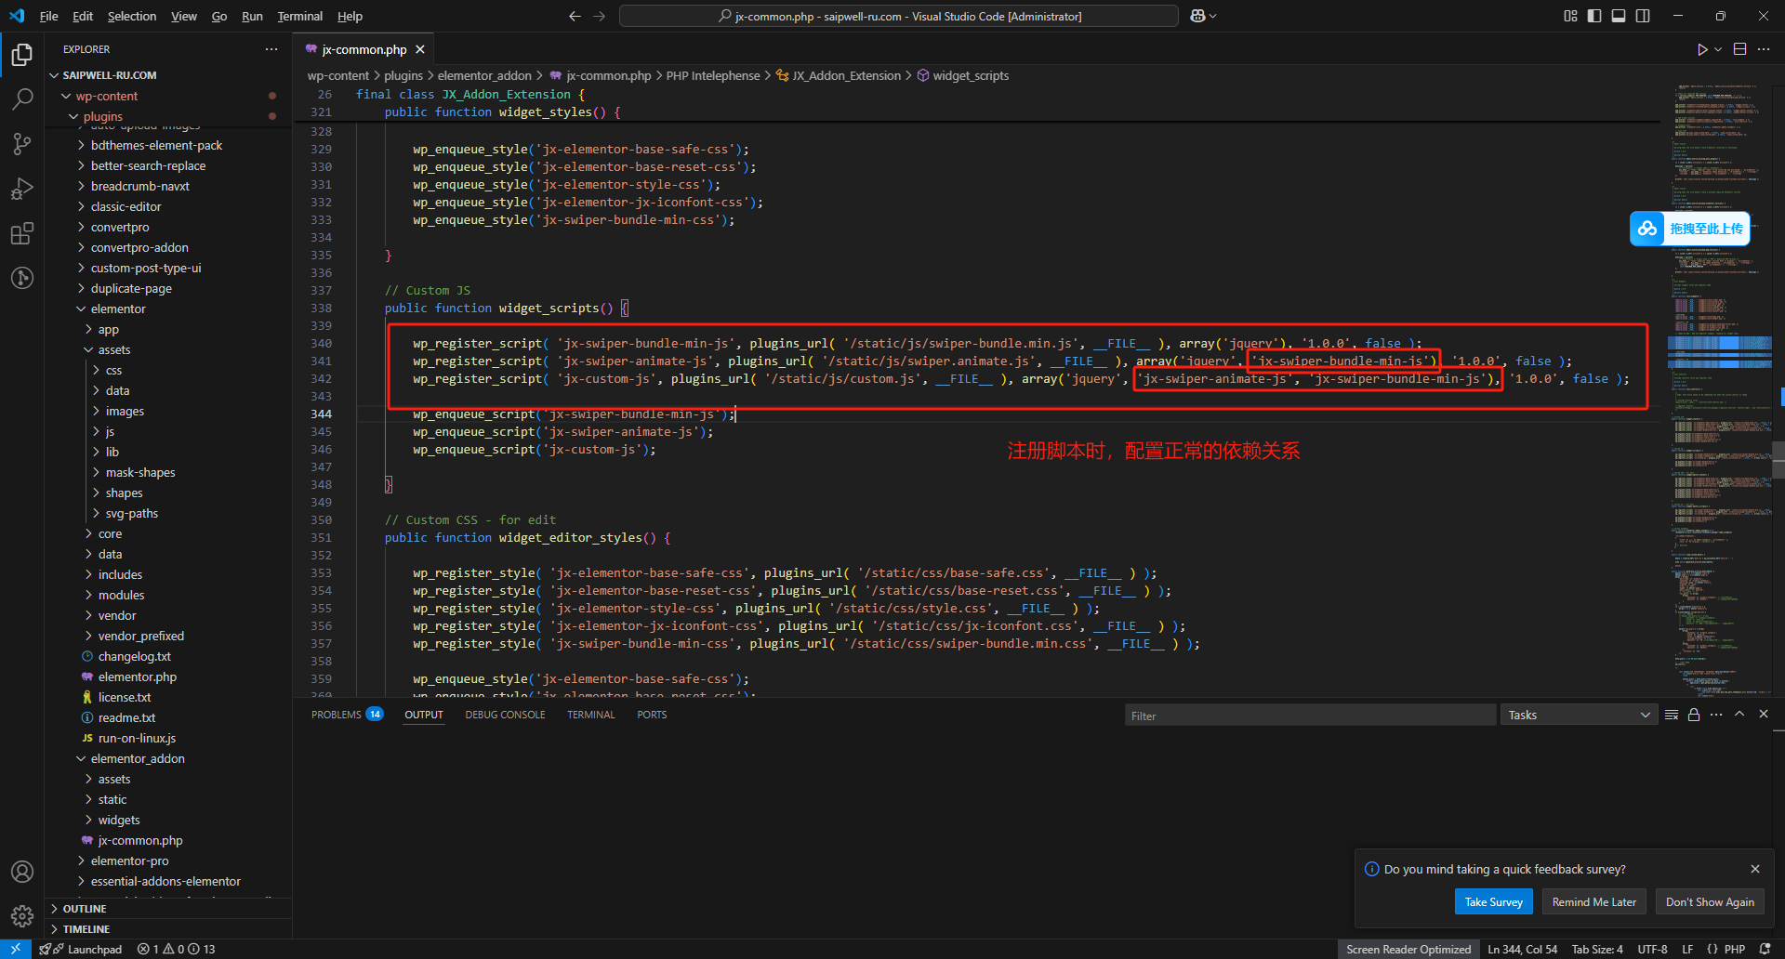The image size is (1785, 959).
Task: Click the output Filter input field
Action: [1309, 716]
